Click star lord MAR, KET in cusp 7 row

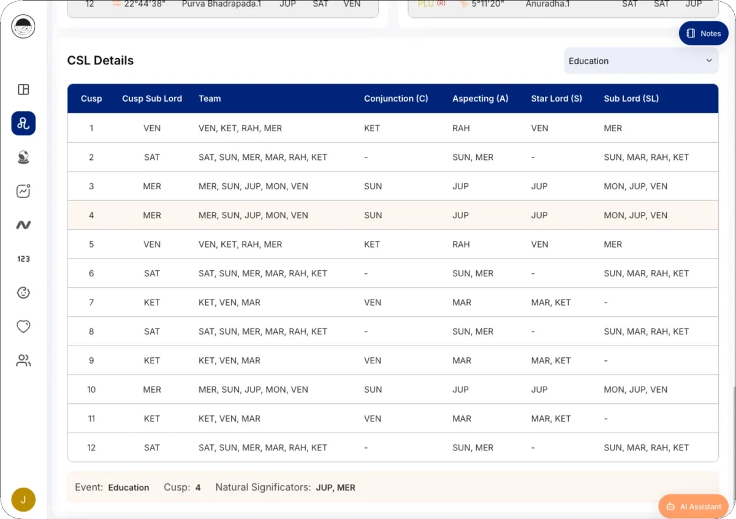click(551, 303)
